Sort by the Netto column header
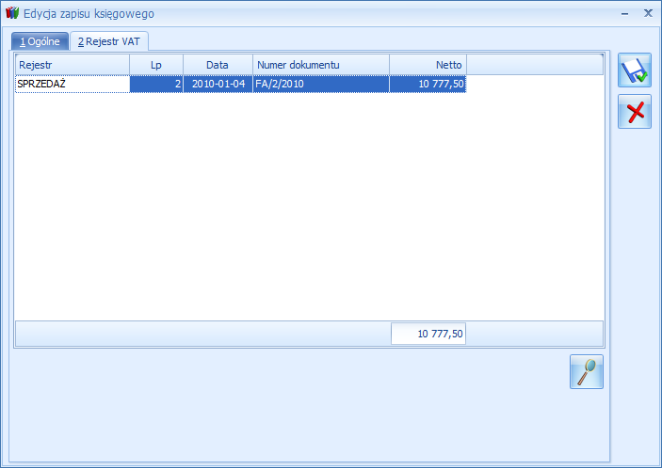This screenshot has height=468, width=662. (428, 65)
